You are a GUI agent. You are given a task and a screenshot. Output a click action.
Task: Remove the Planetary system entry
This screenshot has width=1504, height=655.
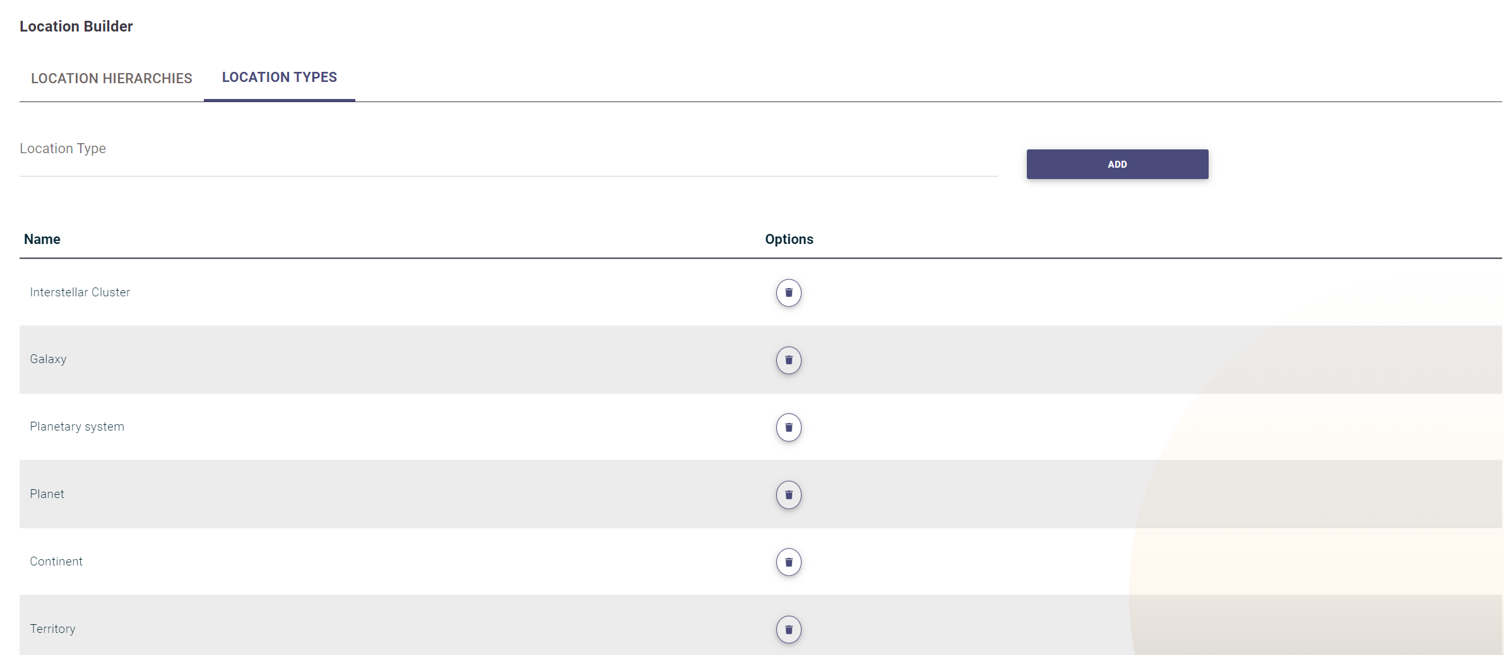788,427
